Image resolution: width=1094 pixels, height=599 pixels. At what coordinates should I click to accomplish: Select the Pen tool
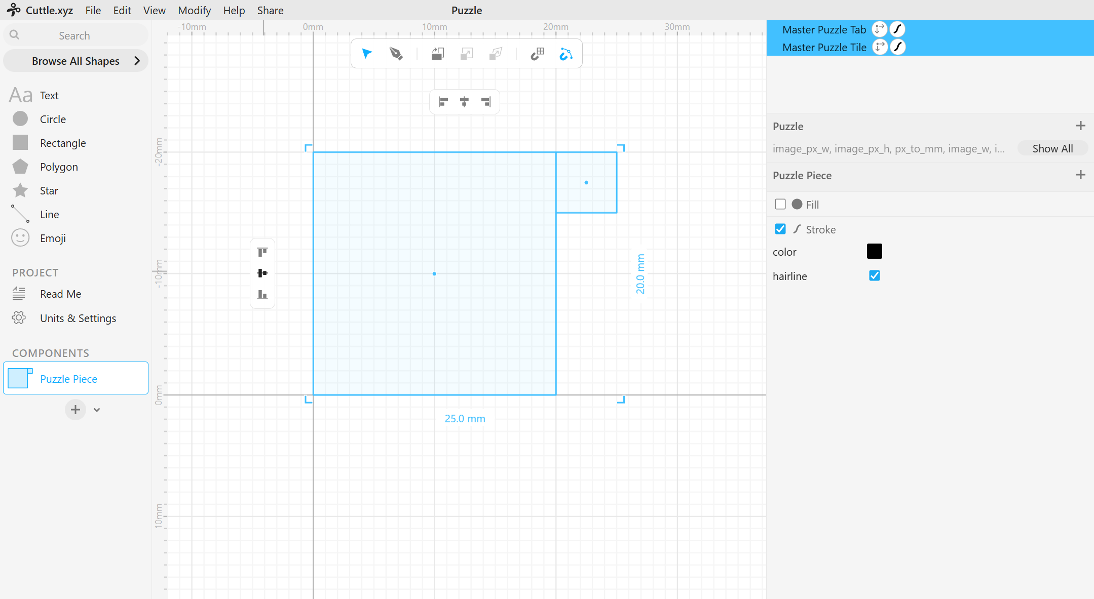pos(396,54)
